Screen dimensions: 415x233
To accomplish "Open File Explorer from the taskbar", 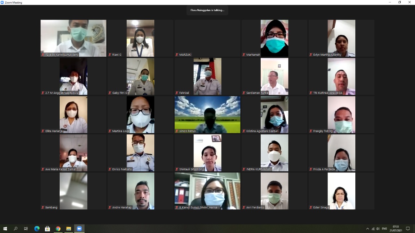I will (69, 228).
